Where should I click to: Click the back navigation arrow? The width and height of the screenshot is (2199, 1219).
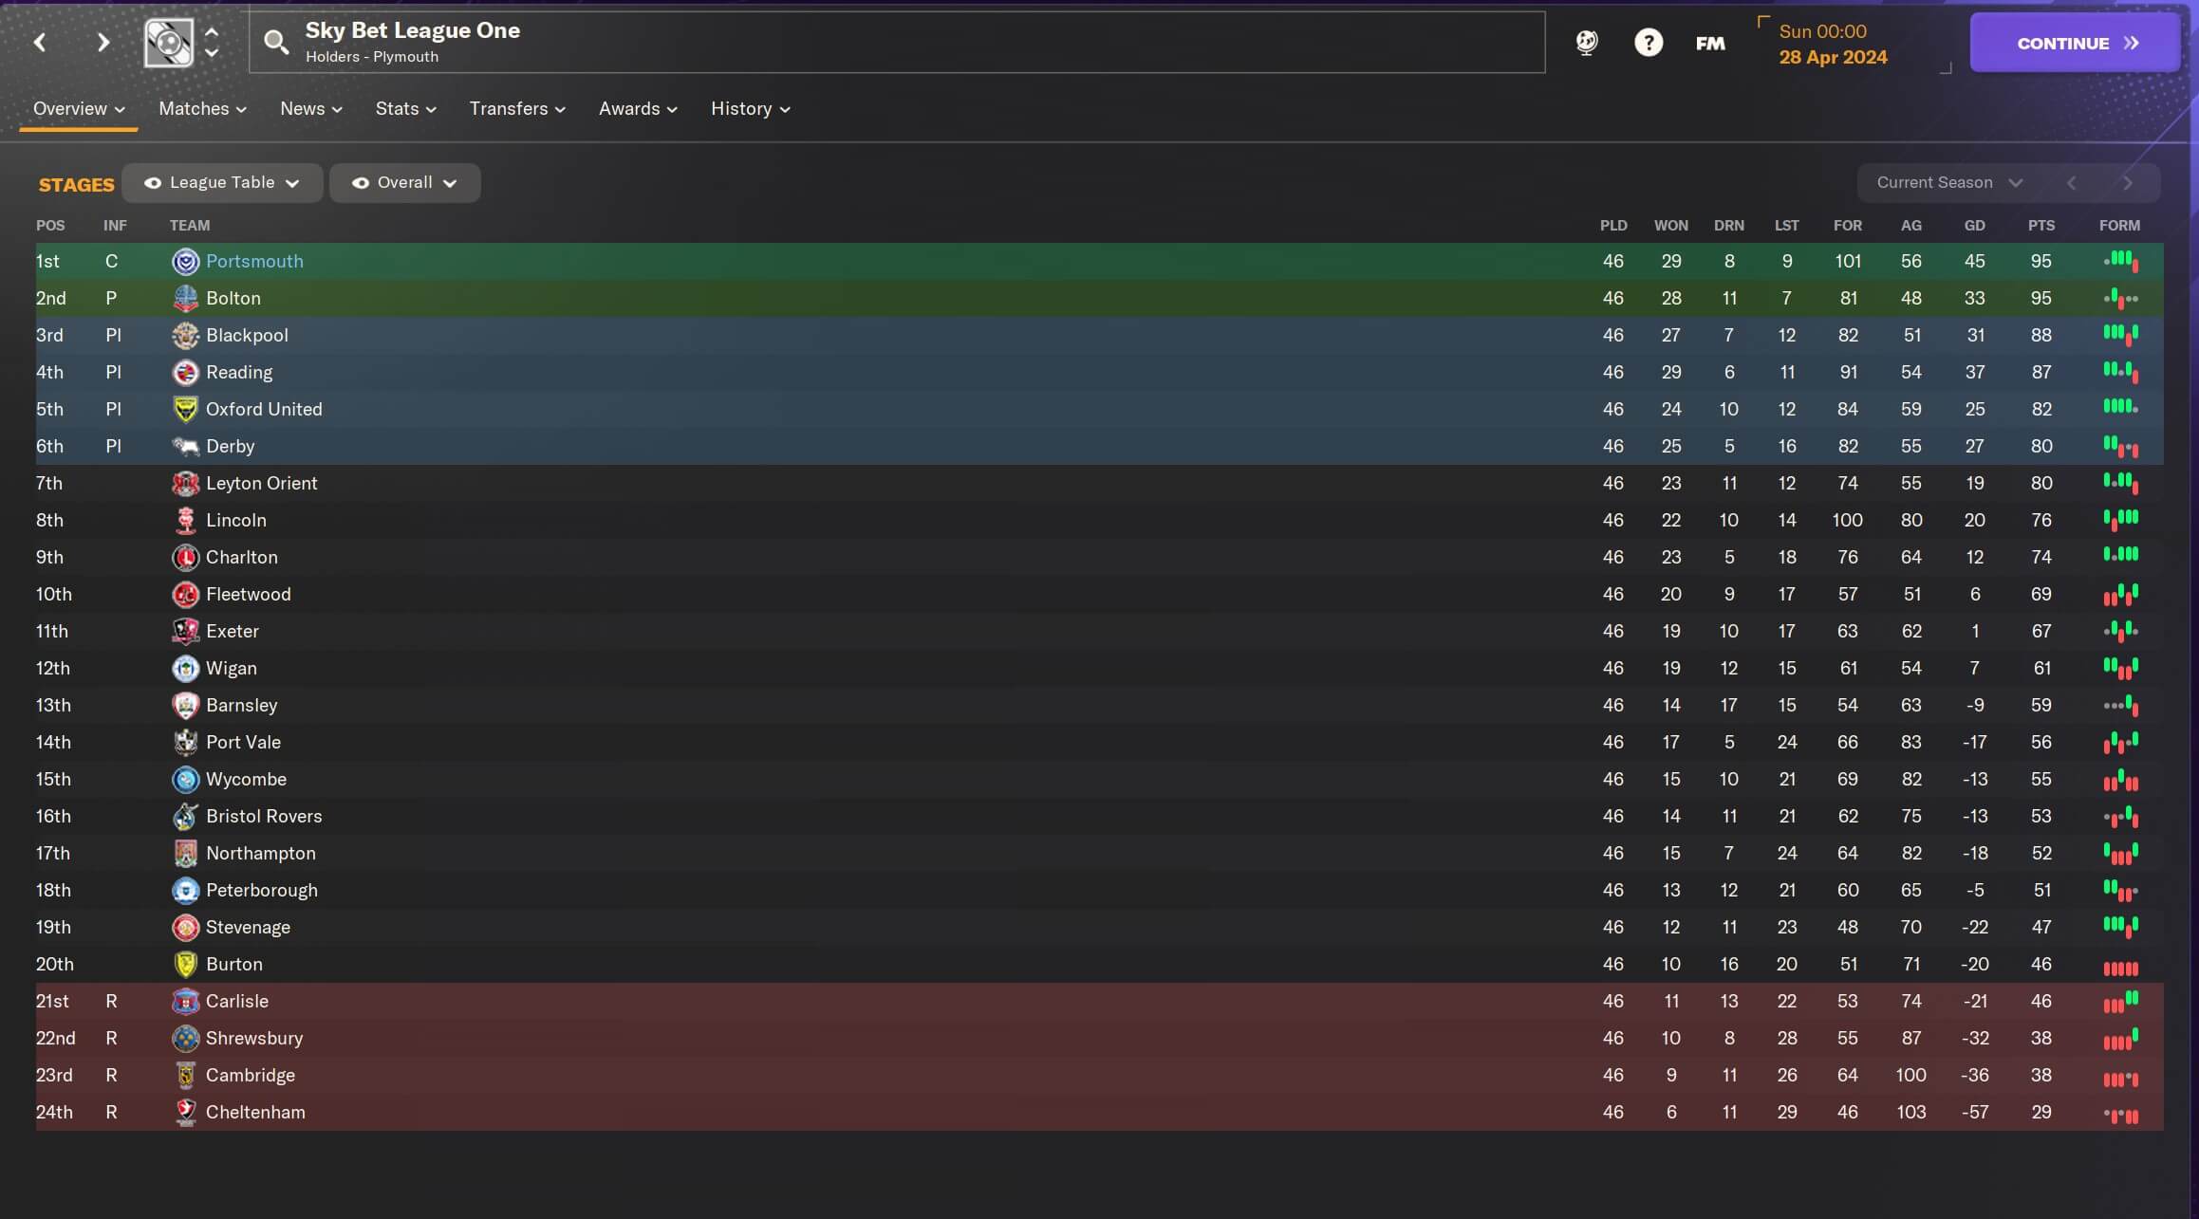pos(40,43)
